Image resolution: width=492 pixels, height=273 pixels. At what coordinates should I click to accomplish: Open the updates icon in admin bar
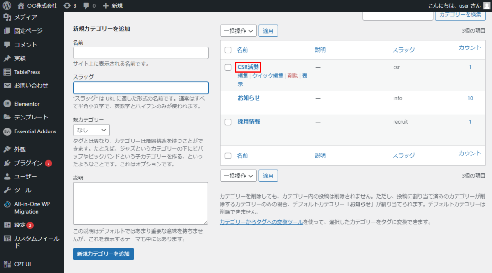click(66, 6)
